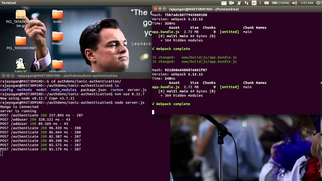Viewport: 322px width, 181px height.
Task: Open the mail envelope indicator
Action: (x=266, y=3)
